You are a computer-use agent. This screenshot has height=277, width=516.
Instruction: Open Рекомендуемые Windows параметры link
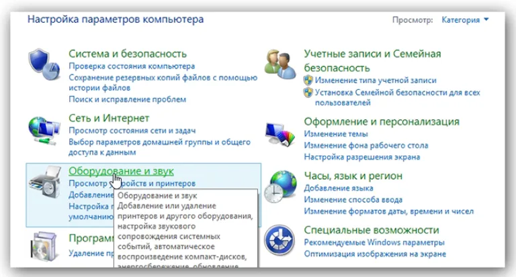[374, 242]
